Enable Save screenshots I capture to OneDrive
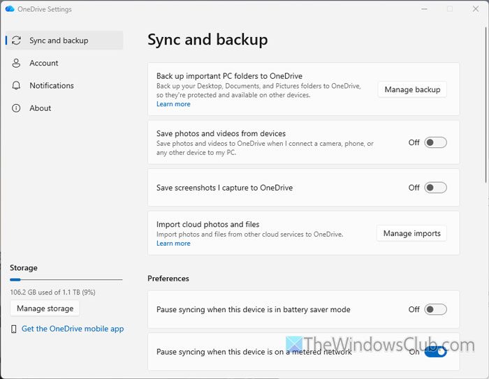 (435, 188)
